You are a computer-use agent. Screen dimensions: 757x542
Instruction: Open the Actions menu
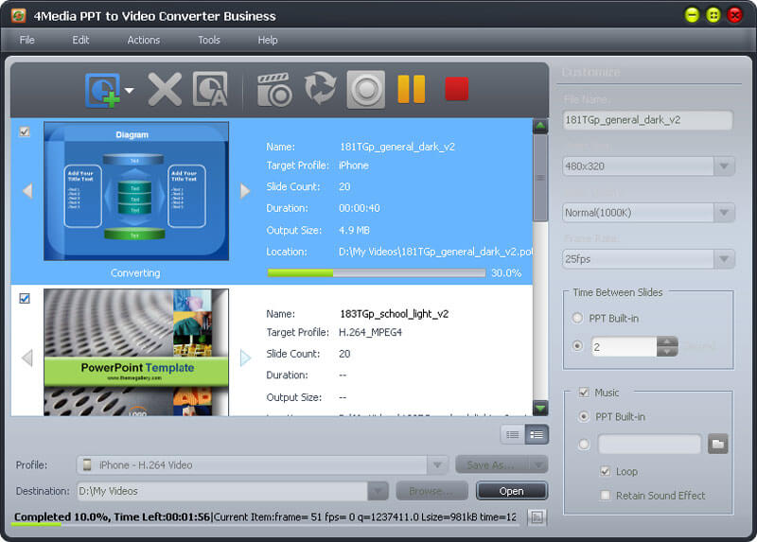144,40
